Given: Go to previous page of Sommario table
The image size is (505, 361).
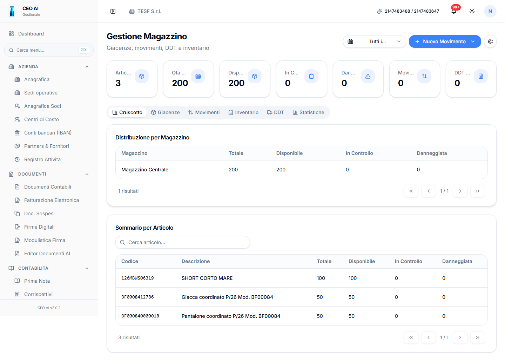Looking at the screenshot, I should (429, 337).
